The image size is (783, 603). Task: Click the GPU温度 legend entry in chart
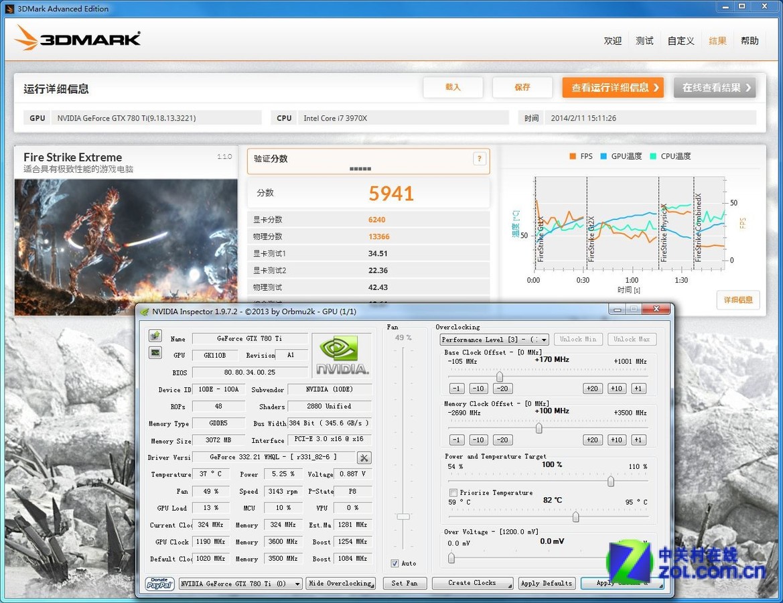[x=621, y=156]
